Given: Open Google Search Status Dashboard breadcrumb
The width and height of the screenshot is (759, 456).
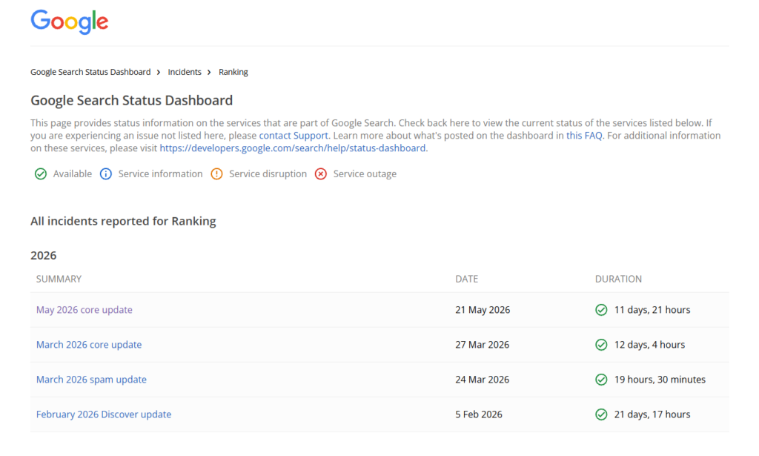Looking at the screenshot, I should (90, 72).
